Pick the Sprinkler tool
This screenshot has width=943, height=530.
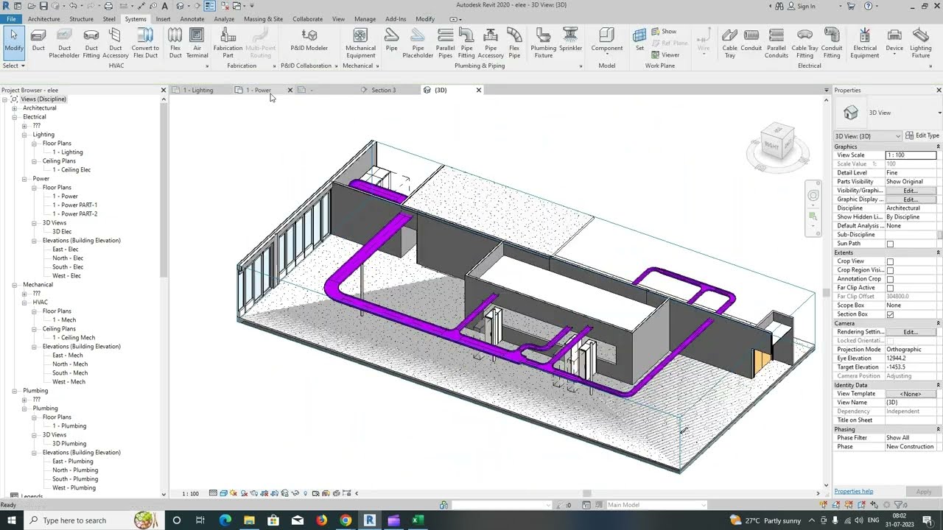(571, 40)
